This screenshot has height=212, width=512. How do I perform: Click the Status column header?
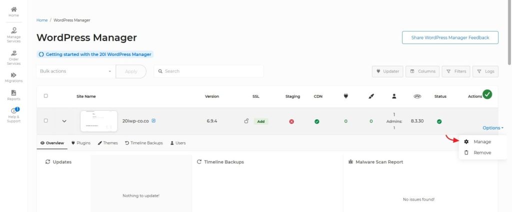click(440, 96)
